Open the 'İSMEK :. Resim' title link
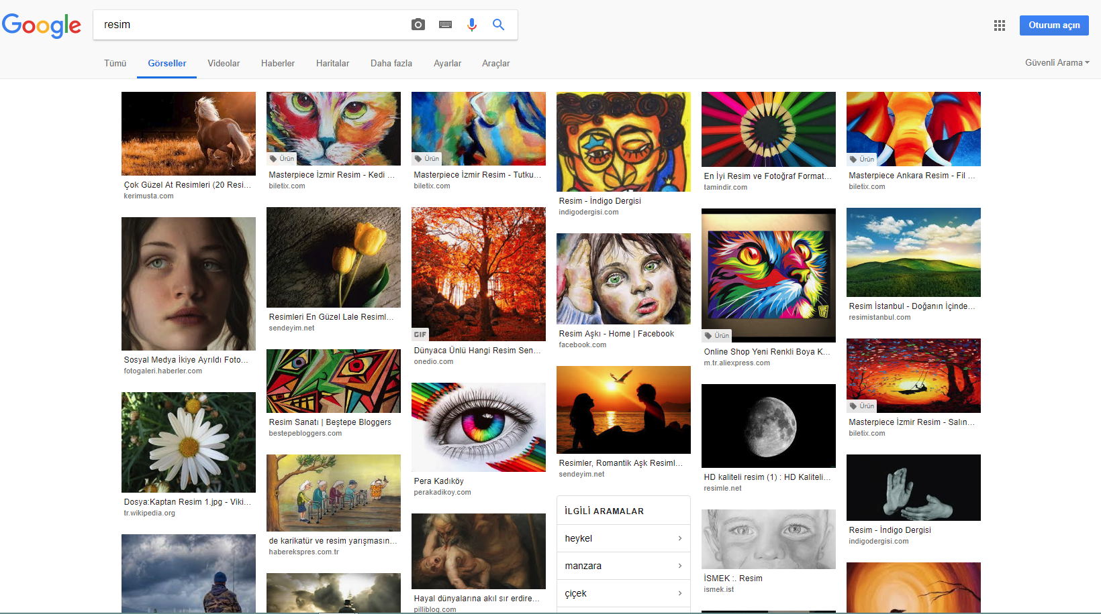Viewport: 1101px width, 614px height. (733, 578)
